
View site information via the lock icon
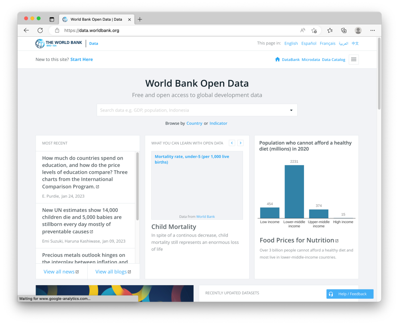coord(57,31)
